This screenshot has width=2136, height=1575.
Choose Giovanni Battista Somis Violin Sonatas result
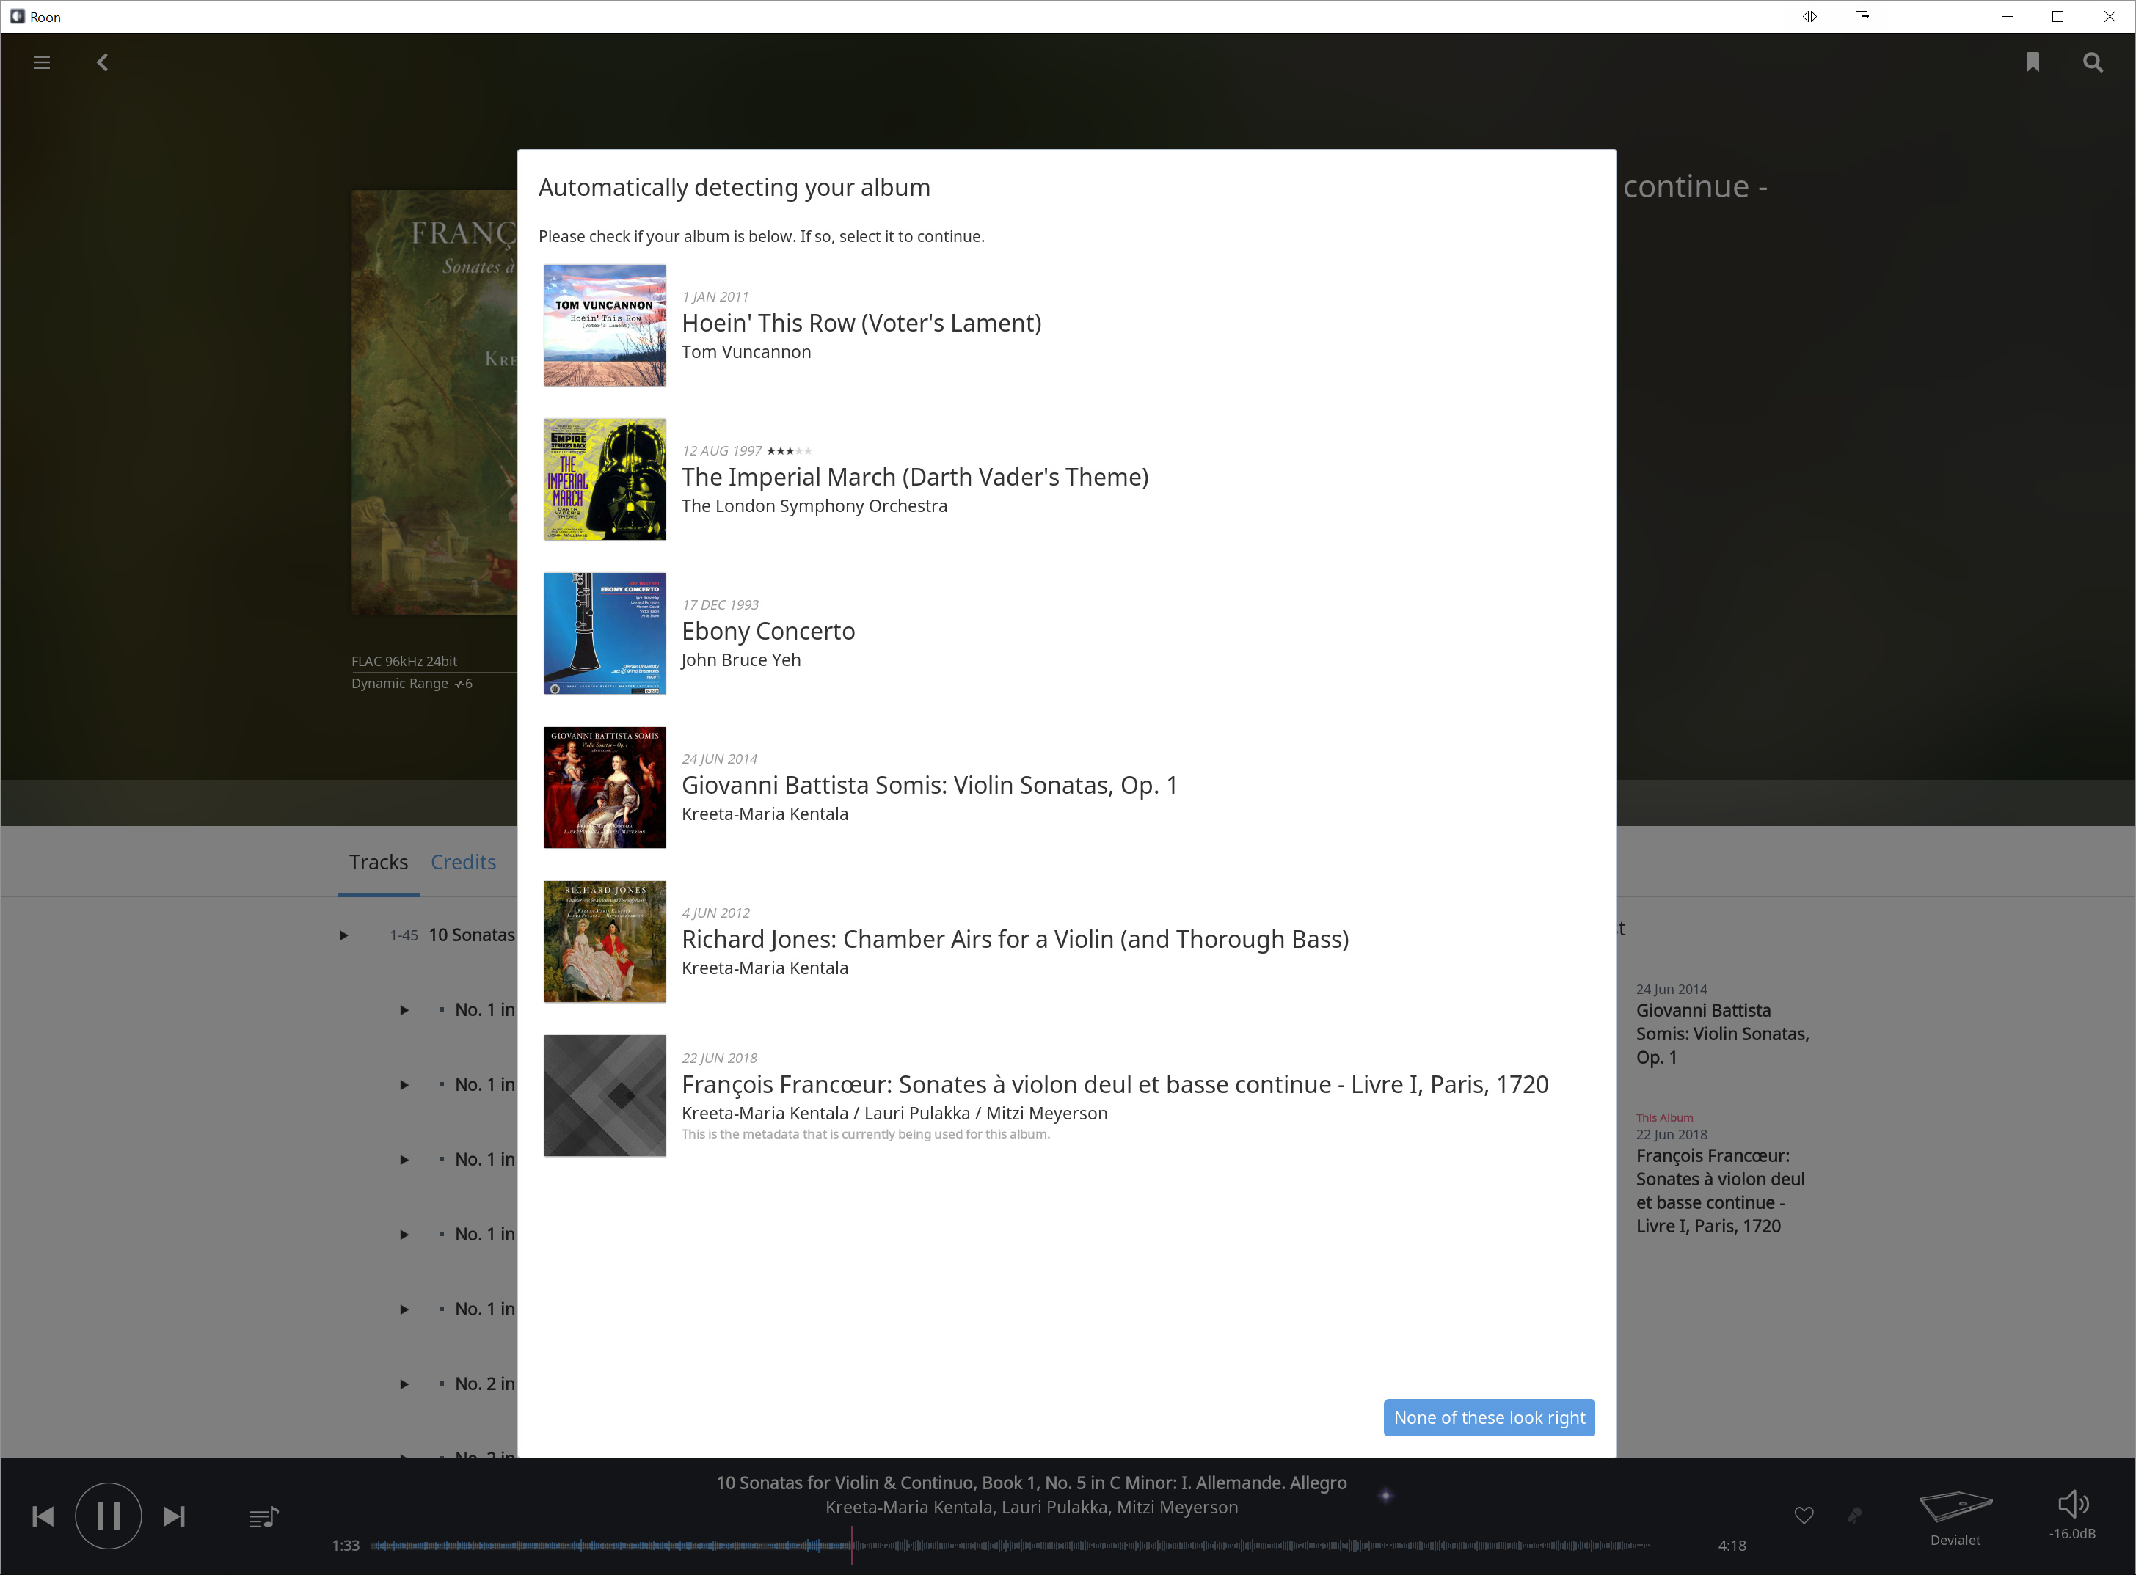click(x=1066, y=788)
